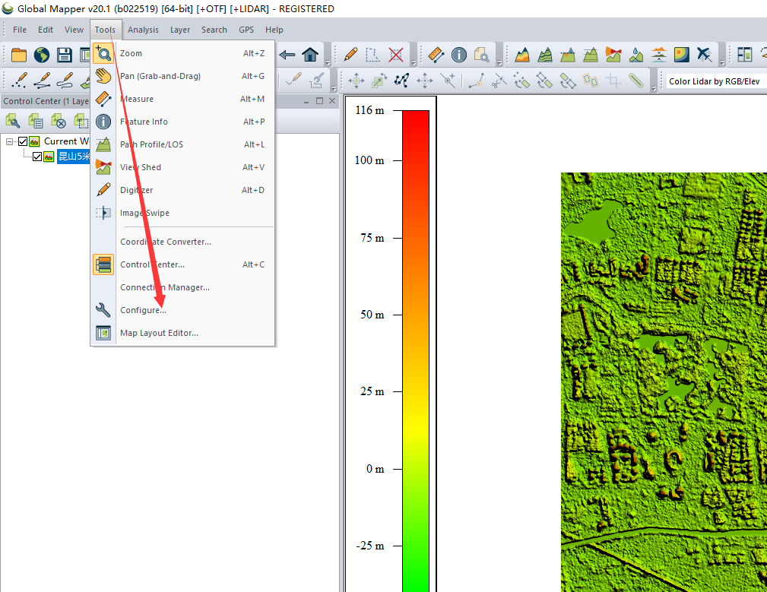Collapse the Current Workspace tree node

click(x=9, y=142)
